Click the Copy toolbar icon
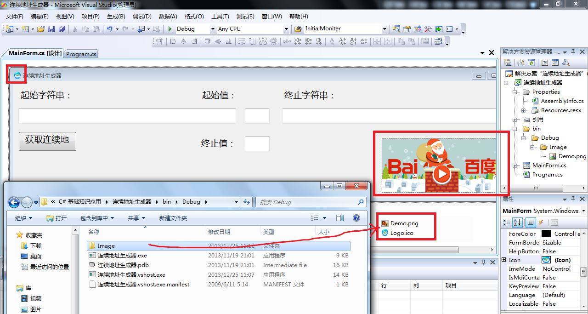588x314 pixels. click(x=85, y=29)
